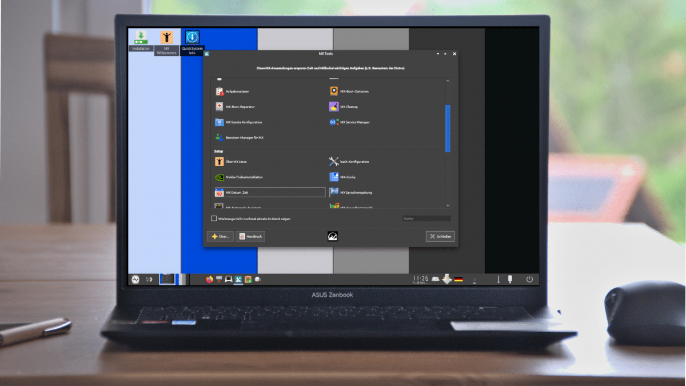The height and width of the screenshot is (386, 686).
Task: Click the Handbuch button
Action: [250, 236]
